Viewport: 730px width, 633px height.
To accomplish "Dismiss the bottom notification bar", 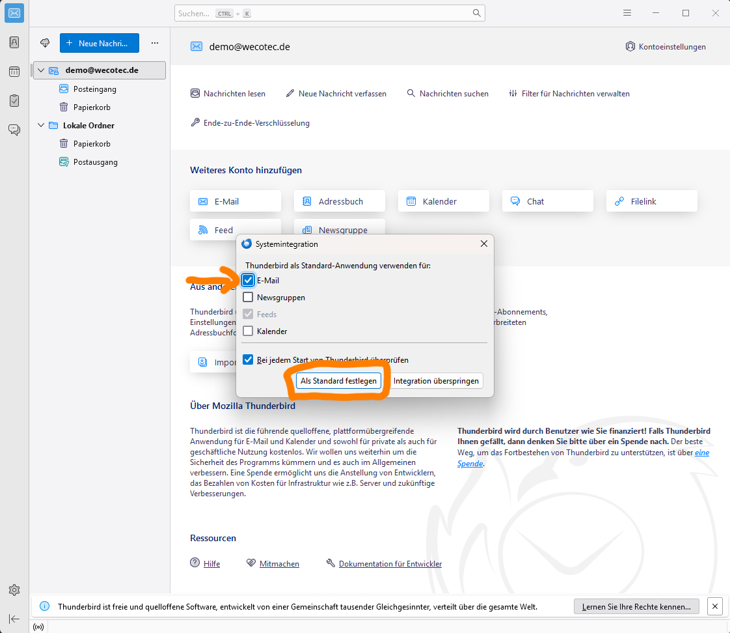I will pos(714,606).
